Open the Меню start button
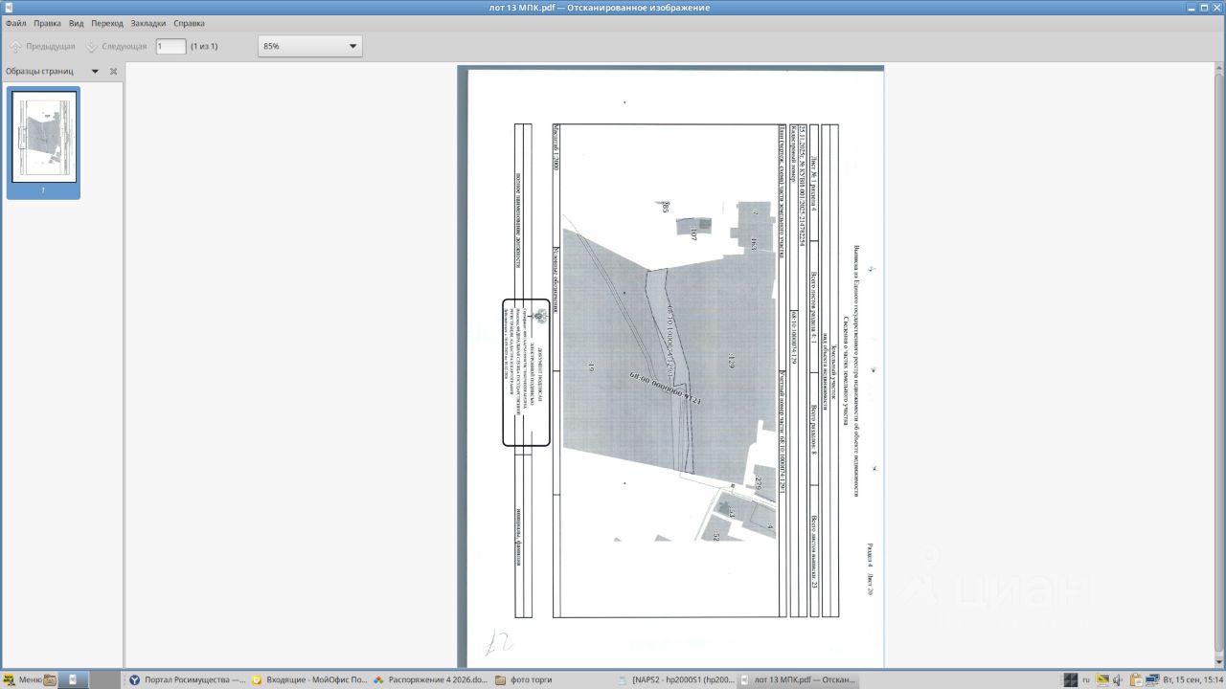The width and height of the screenshot is (1226, 689). (x=22, y=680)
